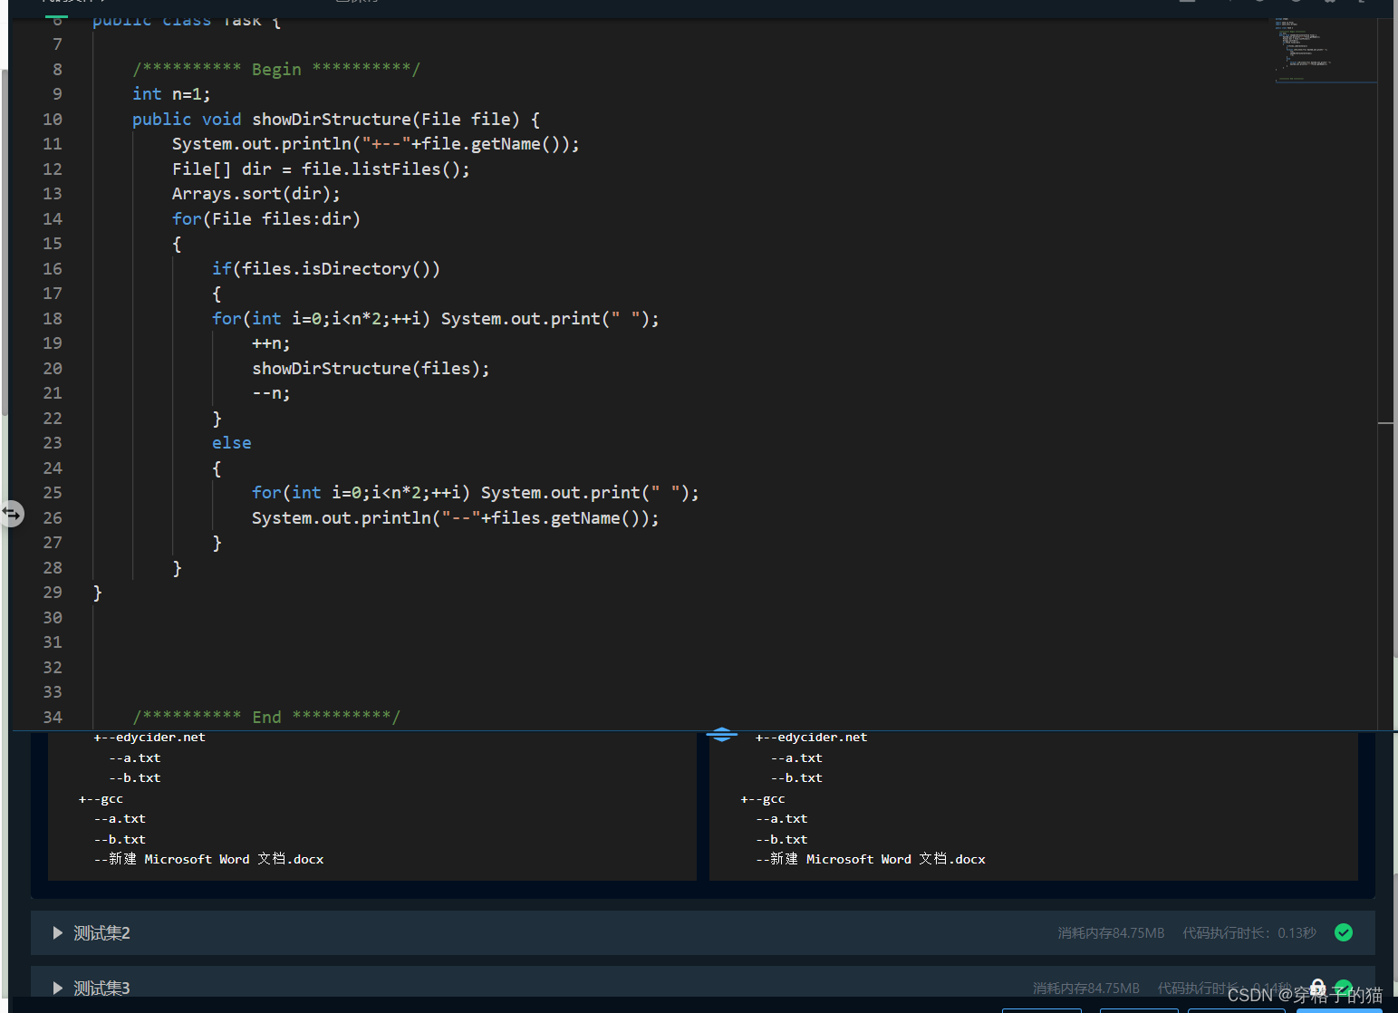1398x1013 pixels.
Task: Click the 'else' keyword line
Action: pyautogui.click(x=232, y=443)
